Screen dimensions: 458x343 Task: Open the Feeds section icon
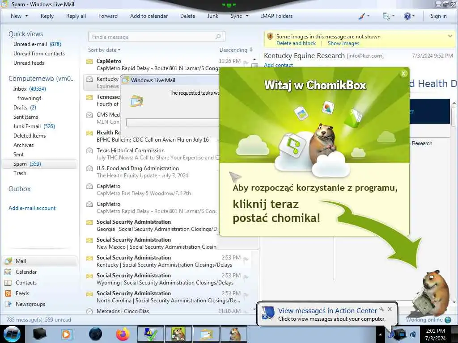(8, 293)
